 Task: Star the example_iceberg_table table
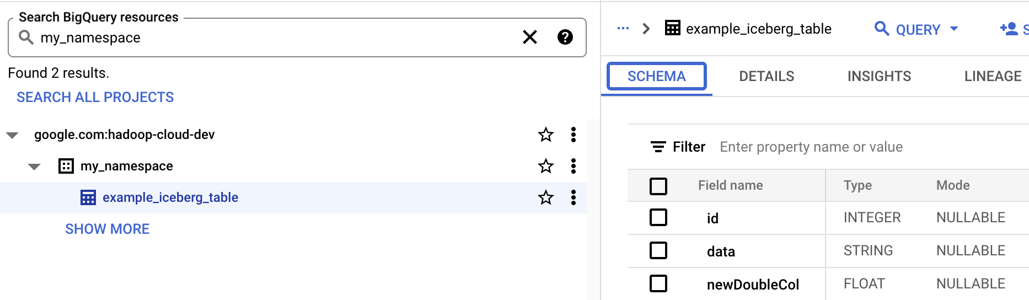(545, 197)
